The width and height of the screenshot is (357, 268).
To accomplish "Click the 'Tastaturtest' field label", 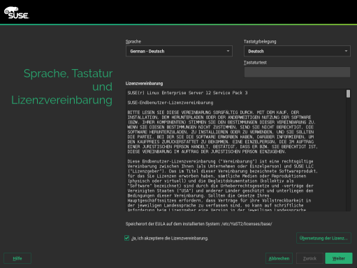I will point(255,63).
